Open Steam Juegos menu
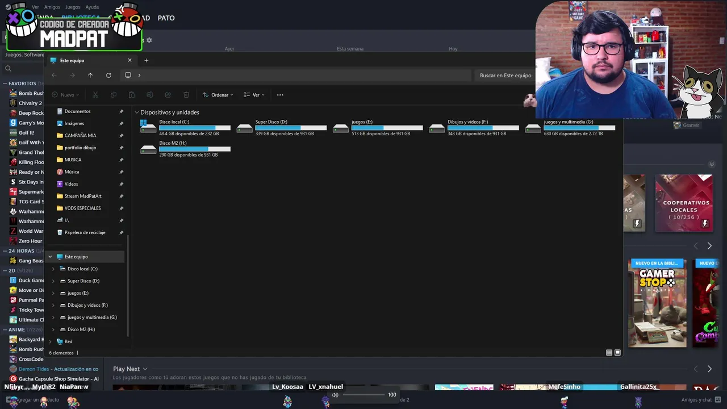The height and width of the screenshot is (409, 727). 73,7
